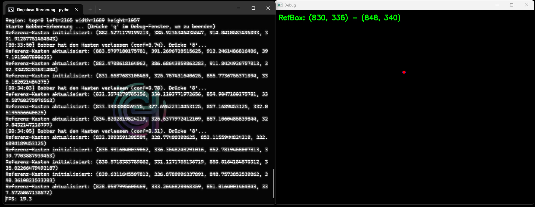
Task: Click the Region top=0 output line
Action: 73,20
